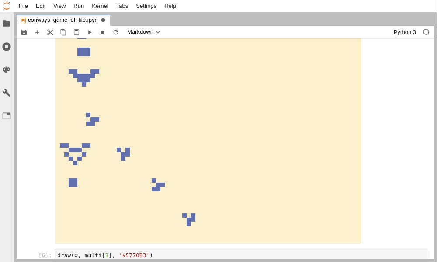Save the notebook

[x=24, y=32]
